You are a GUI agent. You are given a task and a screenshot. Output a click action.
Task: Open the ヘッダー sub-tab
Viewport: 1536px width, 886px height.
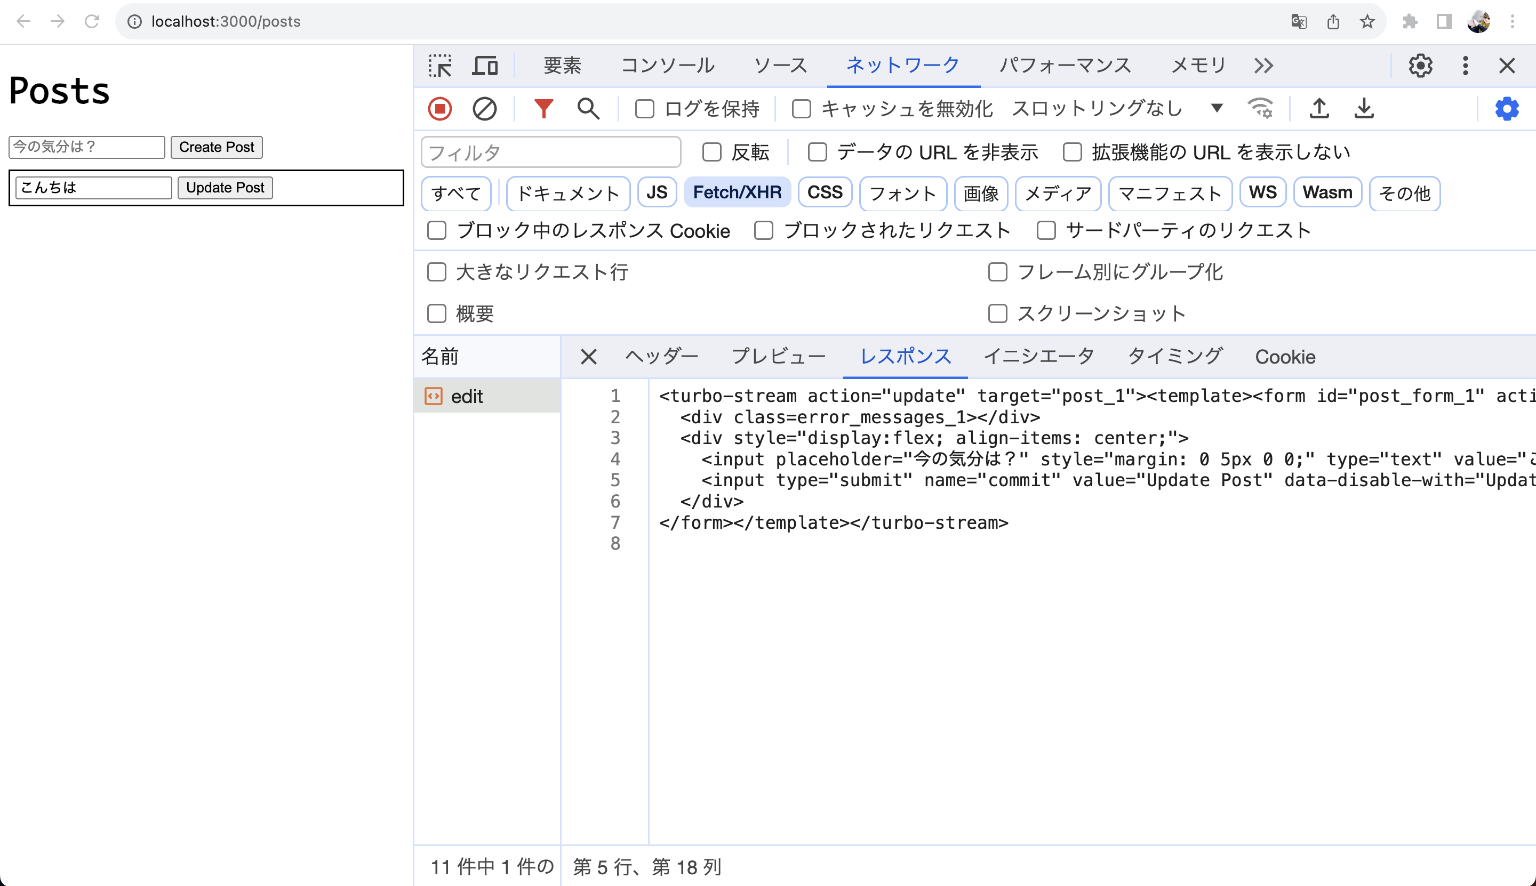pos(661,357)
